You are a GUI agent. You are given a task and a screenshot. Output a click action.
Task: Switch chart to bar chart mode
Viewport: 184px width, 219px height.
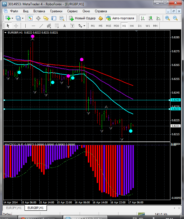(143, 18)
